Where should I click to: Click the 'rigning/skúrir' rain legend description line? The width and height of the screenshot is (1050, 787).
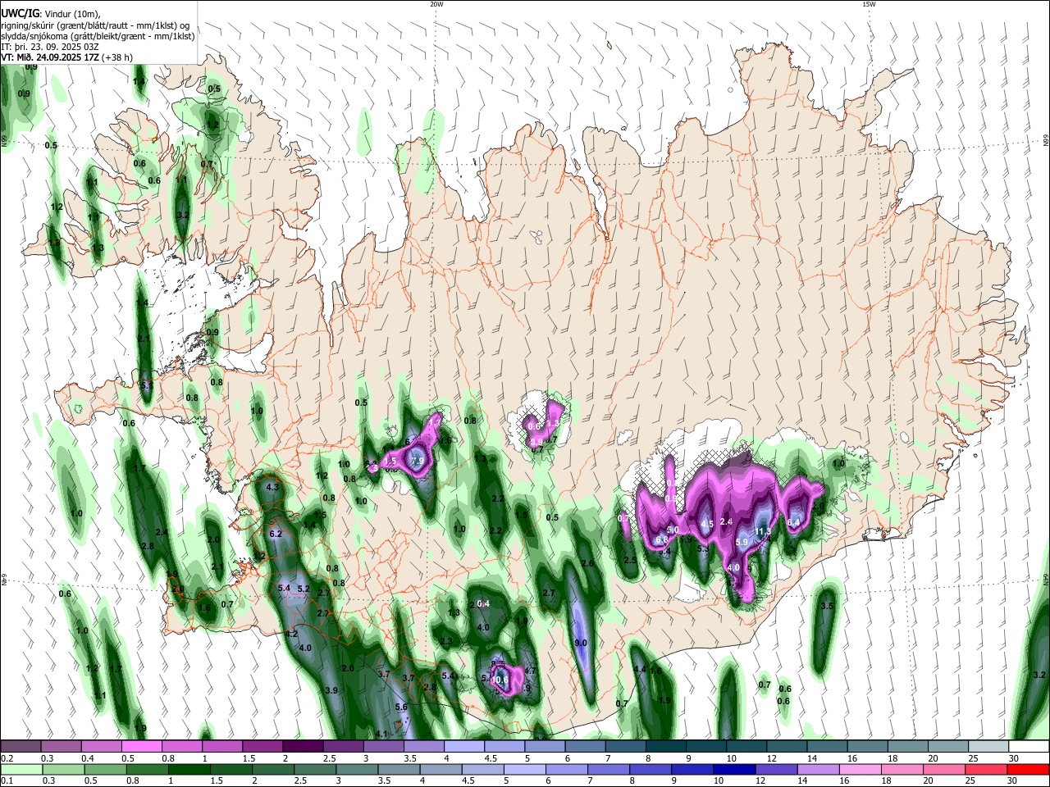[x=96, y=25]
